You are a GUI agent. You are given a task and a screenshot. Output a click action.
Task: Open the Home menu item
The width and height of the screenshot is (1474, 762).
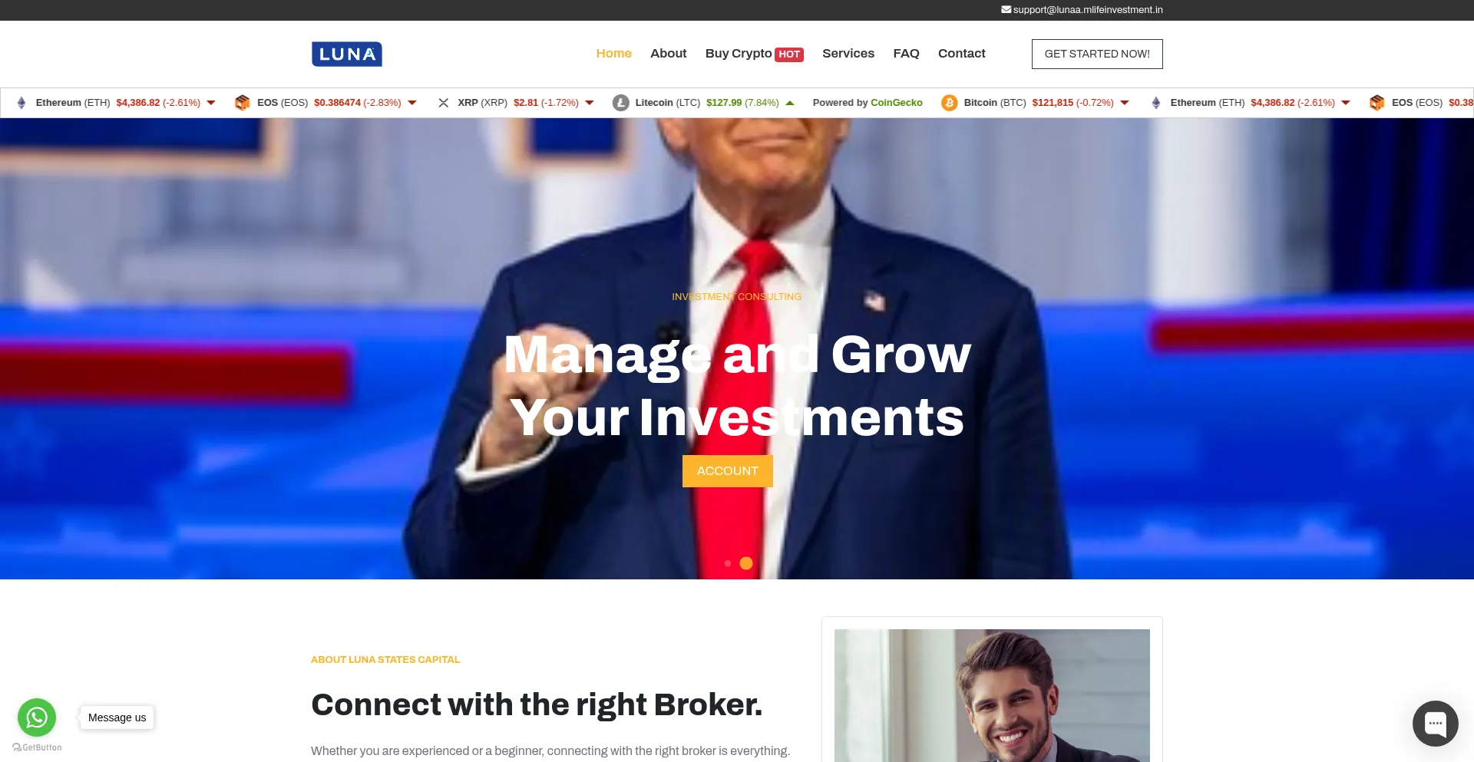[614, 54]
